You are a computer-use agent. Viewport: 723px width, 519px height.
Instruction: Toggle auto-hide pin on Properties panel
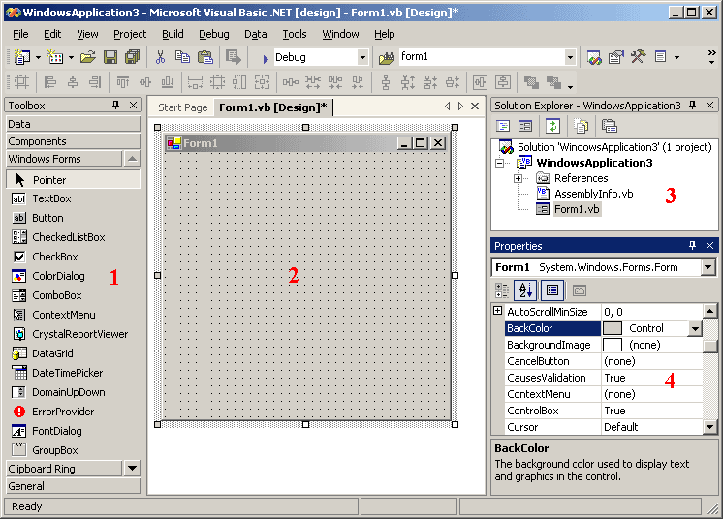(x=692, y=245)
